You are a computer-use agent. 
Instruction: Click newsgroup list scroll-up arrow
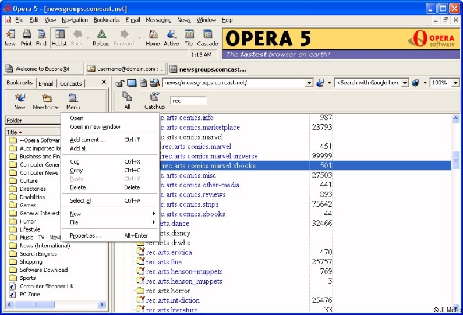click(455, 118)
